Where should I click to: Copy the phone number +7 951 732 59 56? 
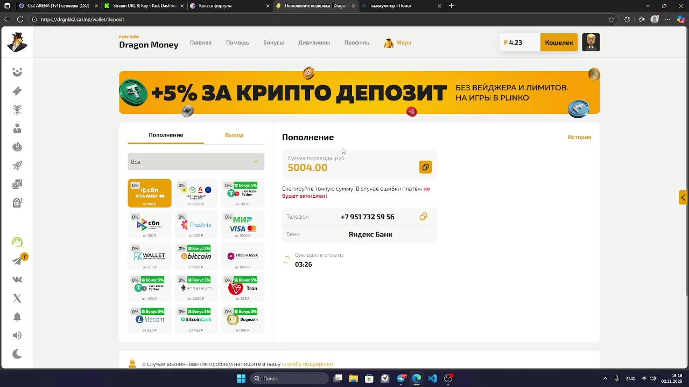click(423, 217)
